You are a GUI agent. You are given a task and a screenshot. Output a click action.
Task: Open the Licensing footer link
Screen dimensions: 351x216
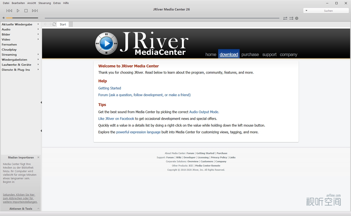pyautogui.click(x=203, y=157)
